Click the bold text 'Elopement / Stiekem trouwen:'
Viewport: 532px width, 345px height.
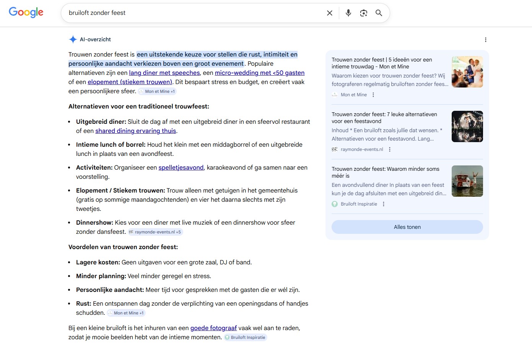(120, 190)
